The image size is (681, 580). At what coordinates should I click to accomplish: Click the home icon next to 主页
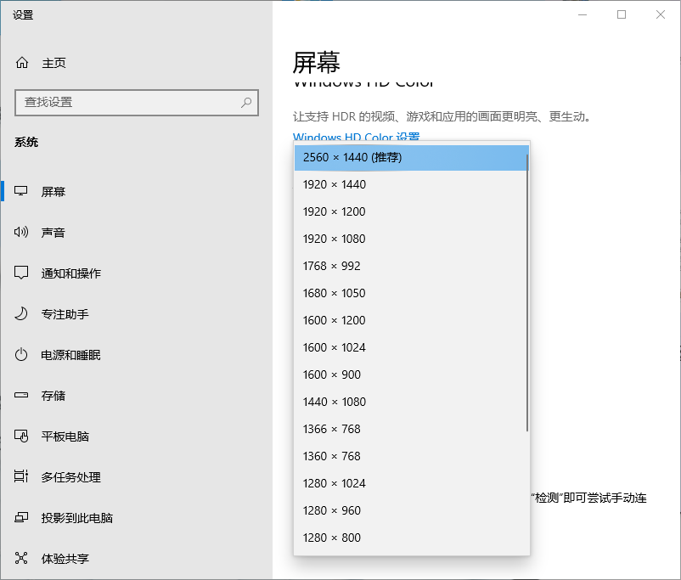21,62
